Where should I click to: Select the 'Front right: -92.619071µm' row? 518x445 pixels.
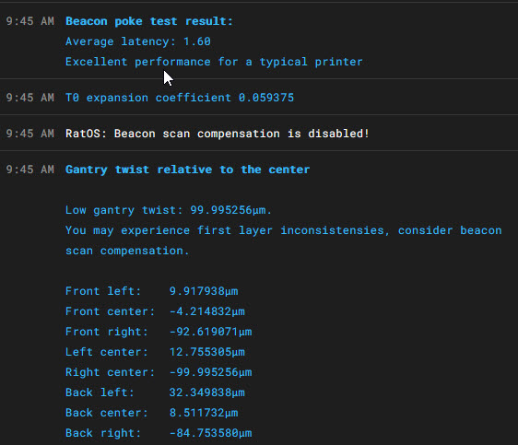(159, 332)
